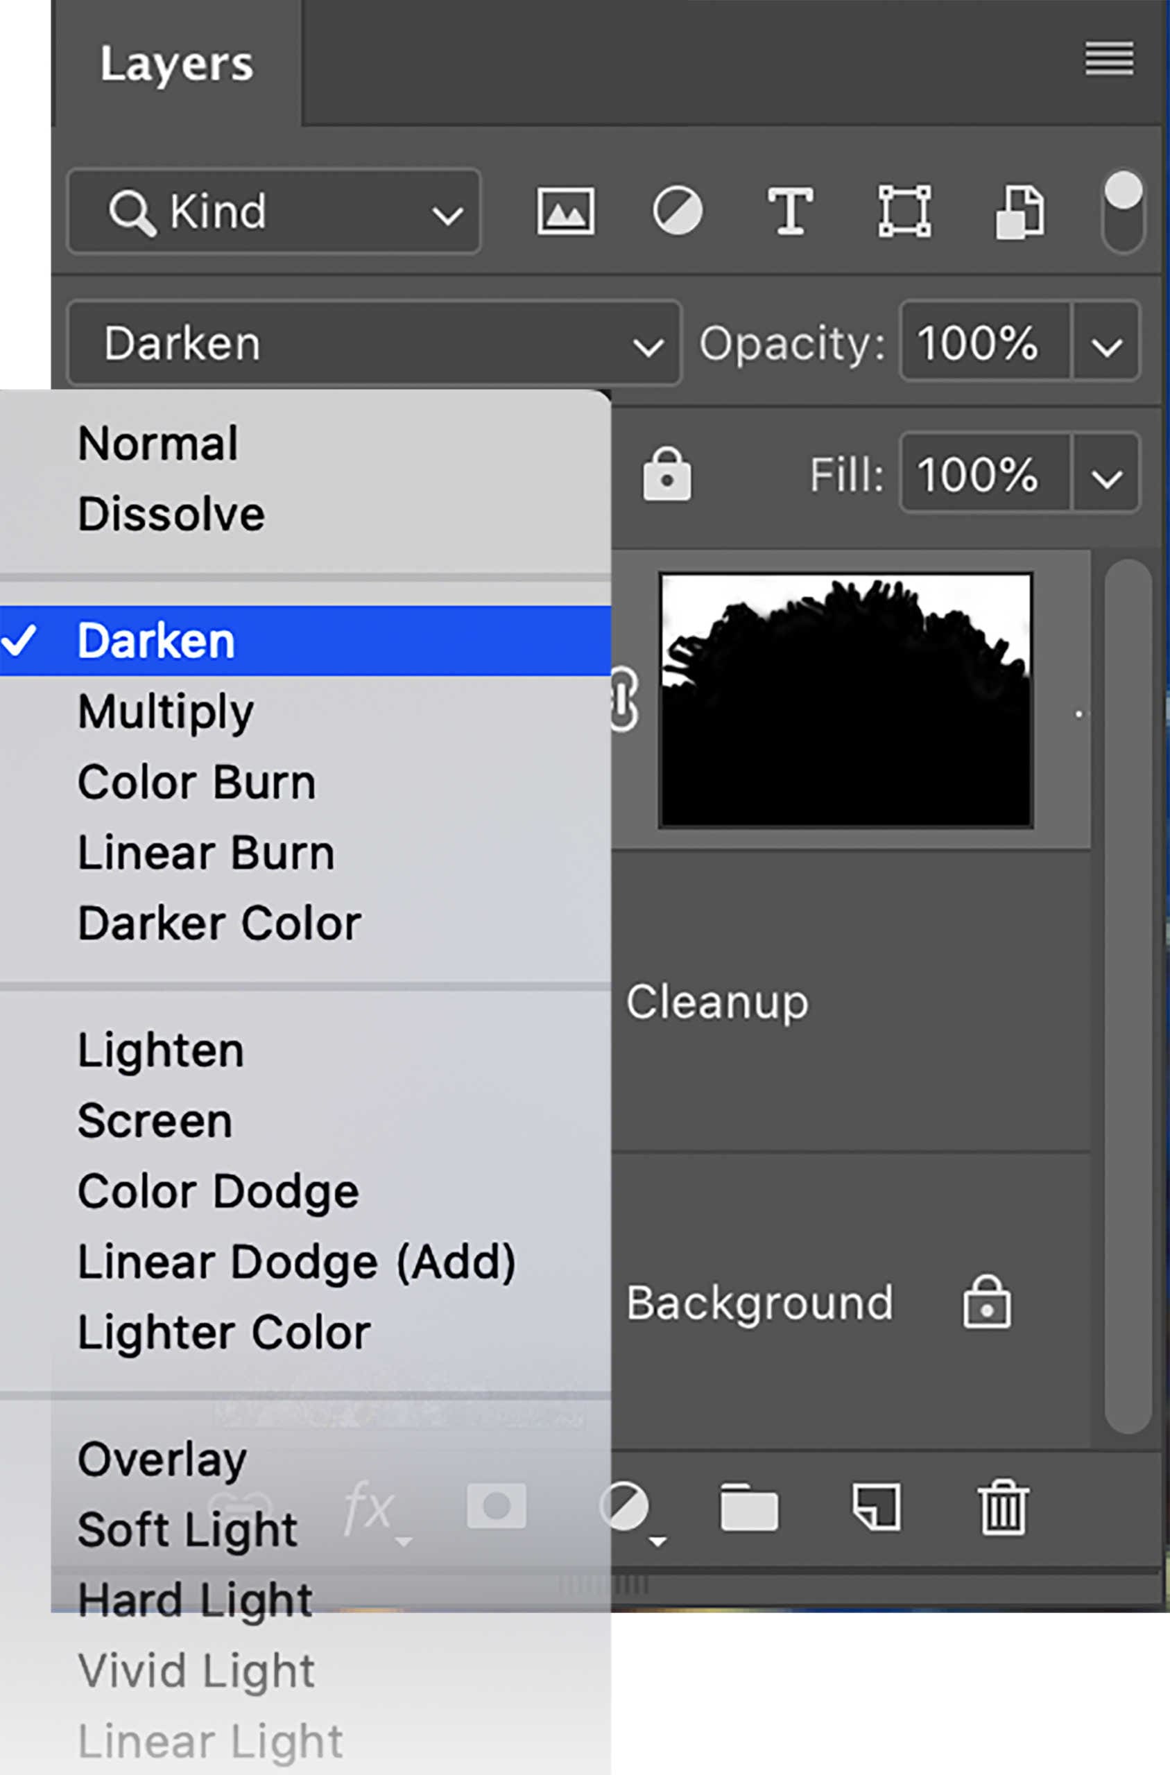This screenshot has width=1170, height=1775.
Task: Pick Overlay blend mode option
Action: click(162, 1460)
